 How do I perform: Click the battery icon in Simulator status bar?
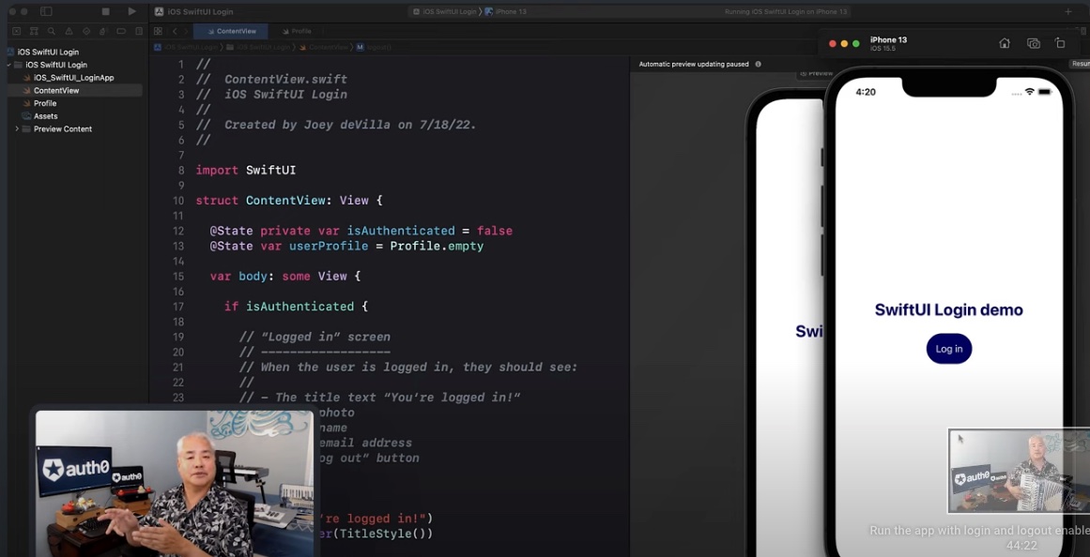[x=1047, y=92]
